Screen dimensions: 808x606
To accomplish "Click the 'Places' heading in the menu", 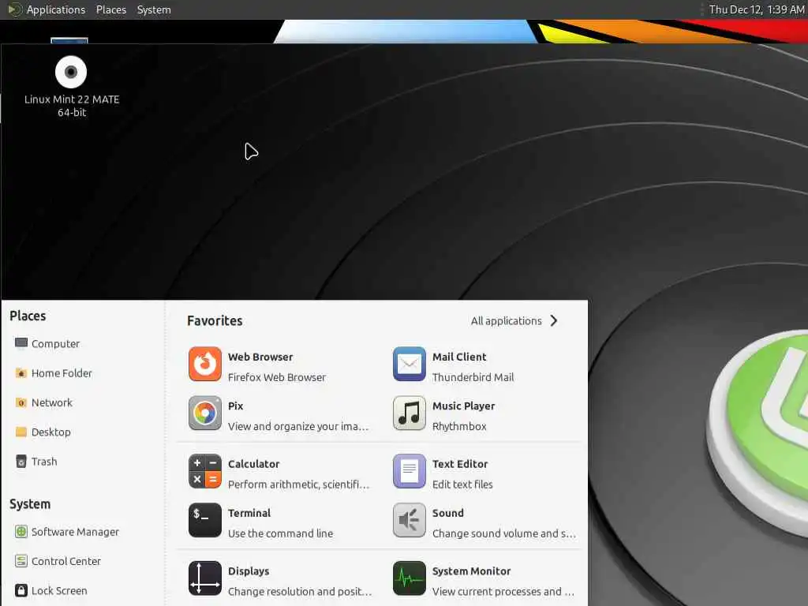I will [28, 316].
